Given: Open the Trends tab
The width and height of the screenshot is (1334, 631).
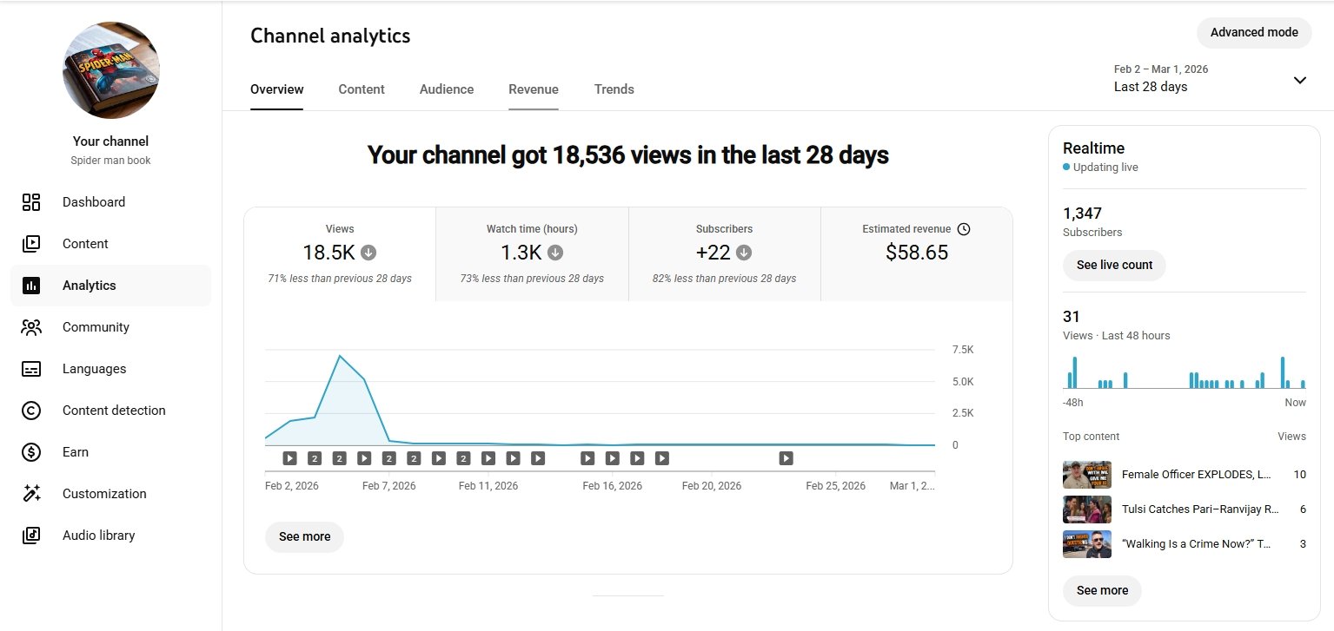Looking at the screenshot, I should point(614,89).
